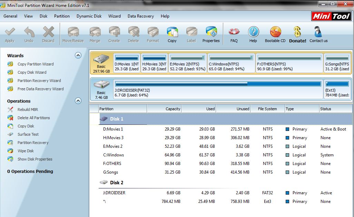Open the Data Recovery menu
354x217 pixels.
click(140, 16)
